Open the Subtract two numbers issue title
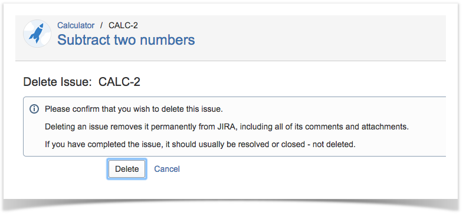The height and width of the screenshot is (216, 466). point(126,40)
